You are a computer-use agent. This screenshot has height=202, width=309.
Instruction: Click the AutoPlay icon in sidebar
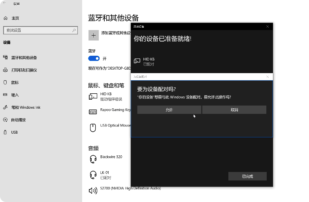pyautogui.click(x=5, y=120)
